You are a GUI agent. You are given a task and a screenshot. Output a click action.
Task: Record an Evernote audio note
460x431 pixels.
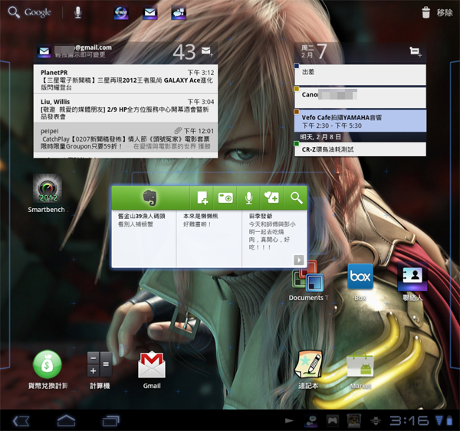coord(248,198)
